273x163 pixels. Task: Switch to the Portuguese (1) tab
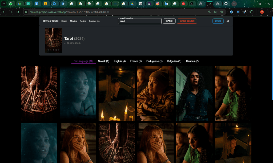[x=154, y=61]
